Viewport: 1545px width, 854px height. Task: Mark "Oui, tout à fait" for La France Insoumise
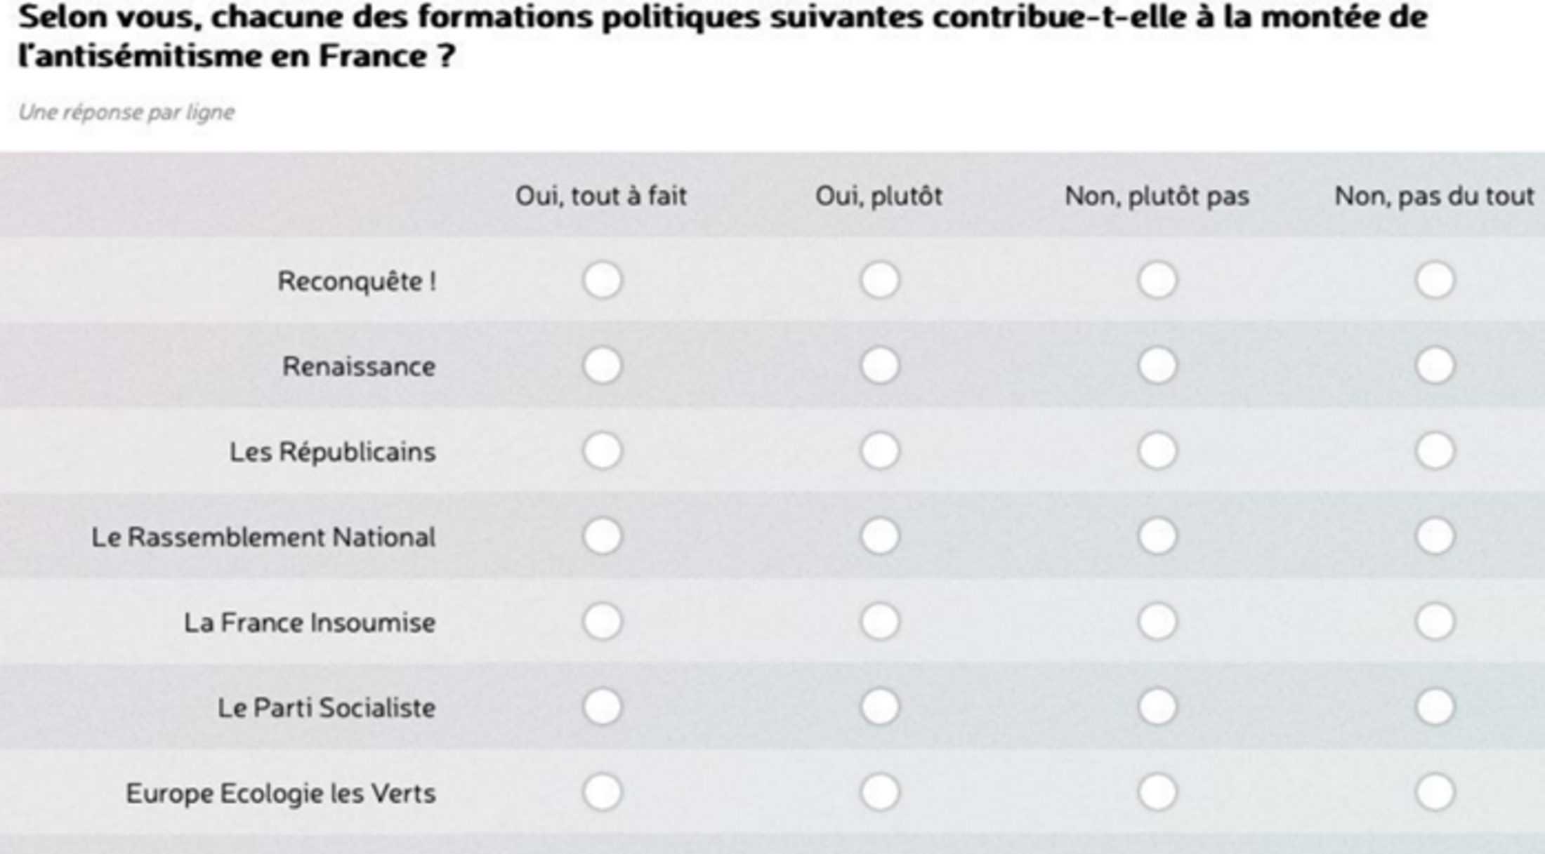(x=602, y=622)
